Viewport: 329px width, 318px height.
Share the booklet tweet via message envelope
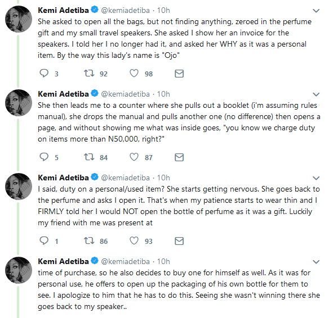(179, 157)
